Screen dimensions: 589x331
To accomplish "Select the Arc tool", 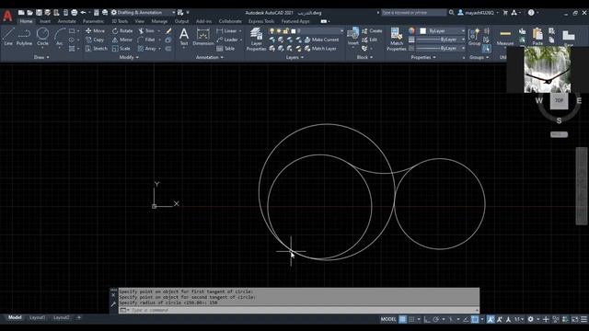I will pos(59,37).
